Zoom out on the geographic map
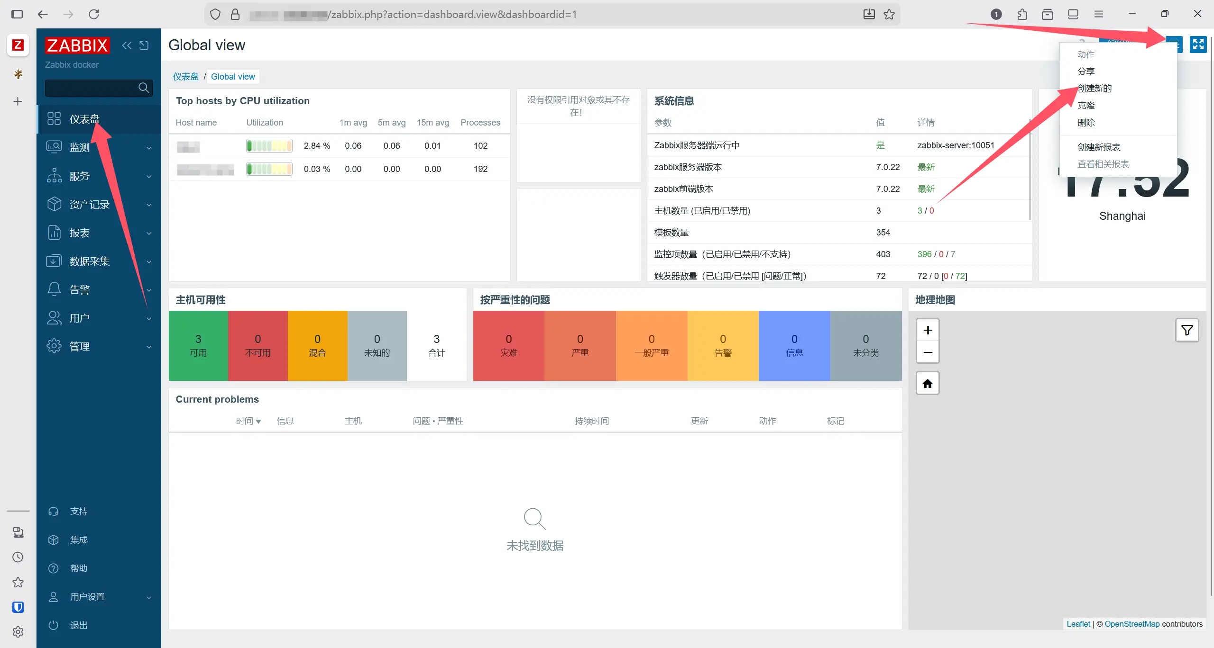1214x648 pixels. 928,352
